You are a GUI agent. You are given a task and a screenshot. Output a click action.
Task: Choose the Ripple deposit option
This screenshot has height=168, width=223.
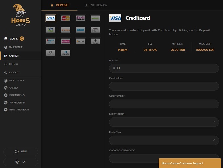point(65,53)
